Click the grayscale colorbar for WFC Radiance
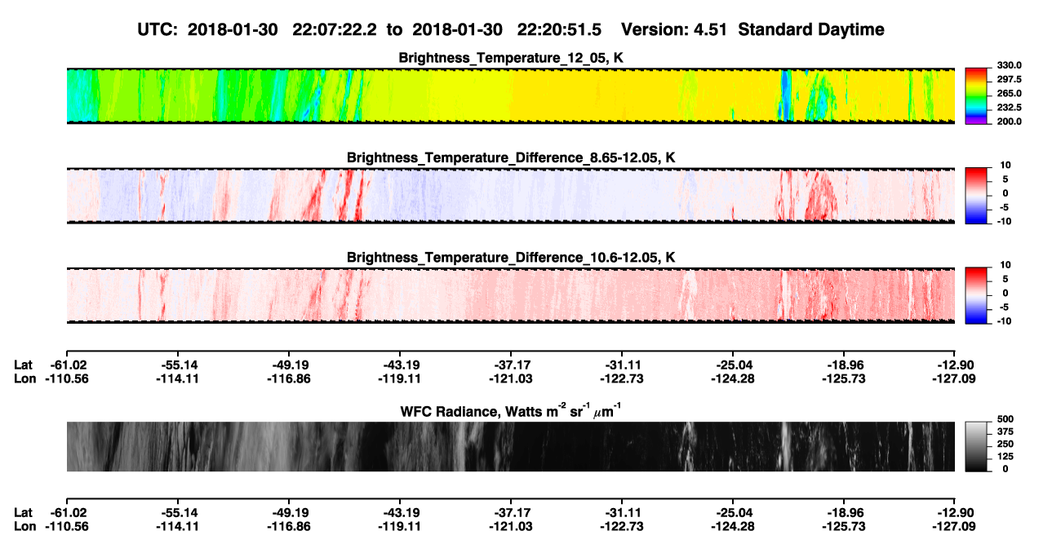 (x=976, y=446)
